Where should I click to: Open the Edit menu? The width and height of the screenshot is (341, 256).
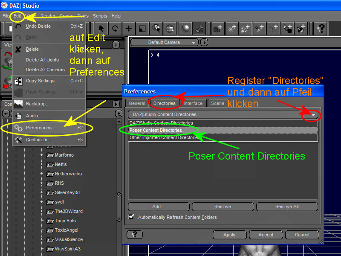(17, 16)
